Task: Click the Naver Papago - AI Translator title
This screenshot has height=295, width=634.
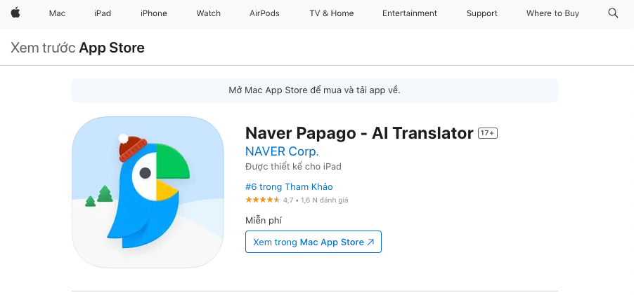Action: [x=359, y=133]
